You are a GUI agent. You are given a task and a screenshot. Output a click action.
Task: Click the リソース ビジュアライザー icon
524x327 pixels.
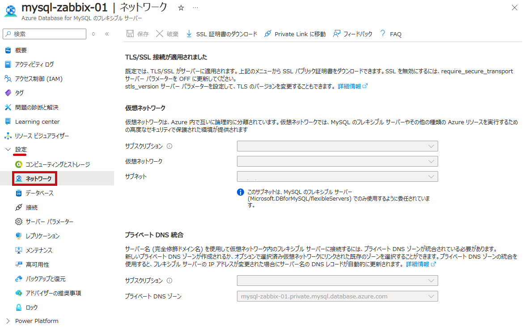click(8, 136)
